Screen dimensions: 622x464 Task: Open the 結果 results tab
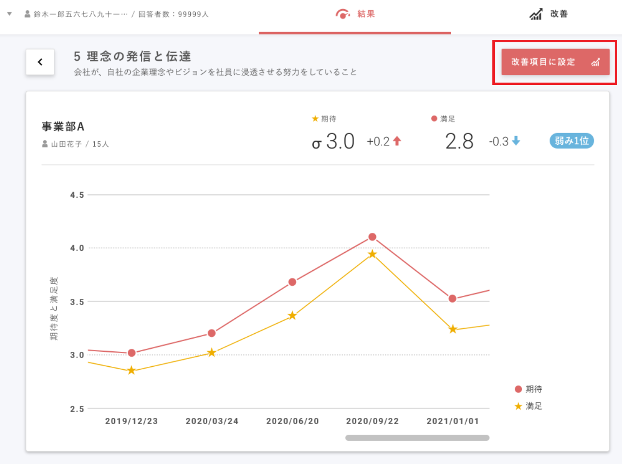(x=355, y=15)
